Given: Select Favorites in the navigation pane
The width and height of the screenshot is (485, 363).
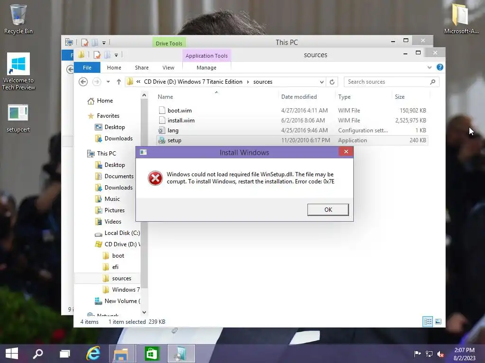Looking at the screenshot, I should pos(108,116).
